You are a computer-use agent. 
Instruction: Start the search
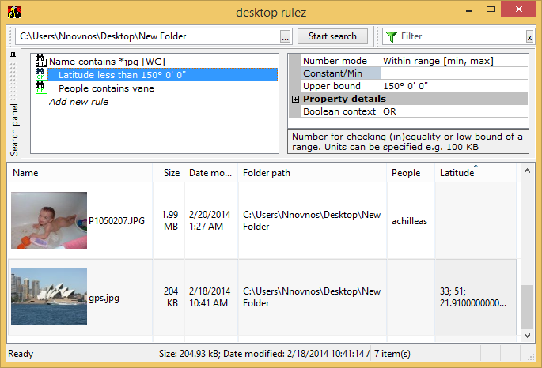coord(332,36)
